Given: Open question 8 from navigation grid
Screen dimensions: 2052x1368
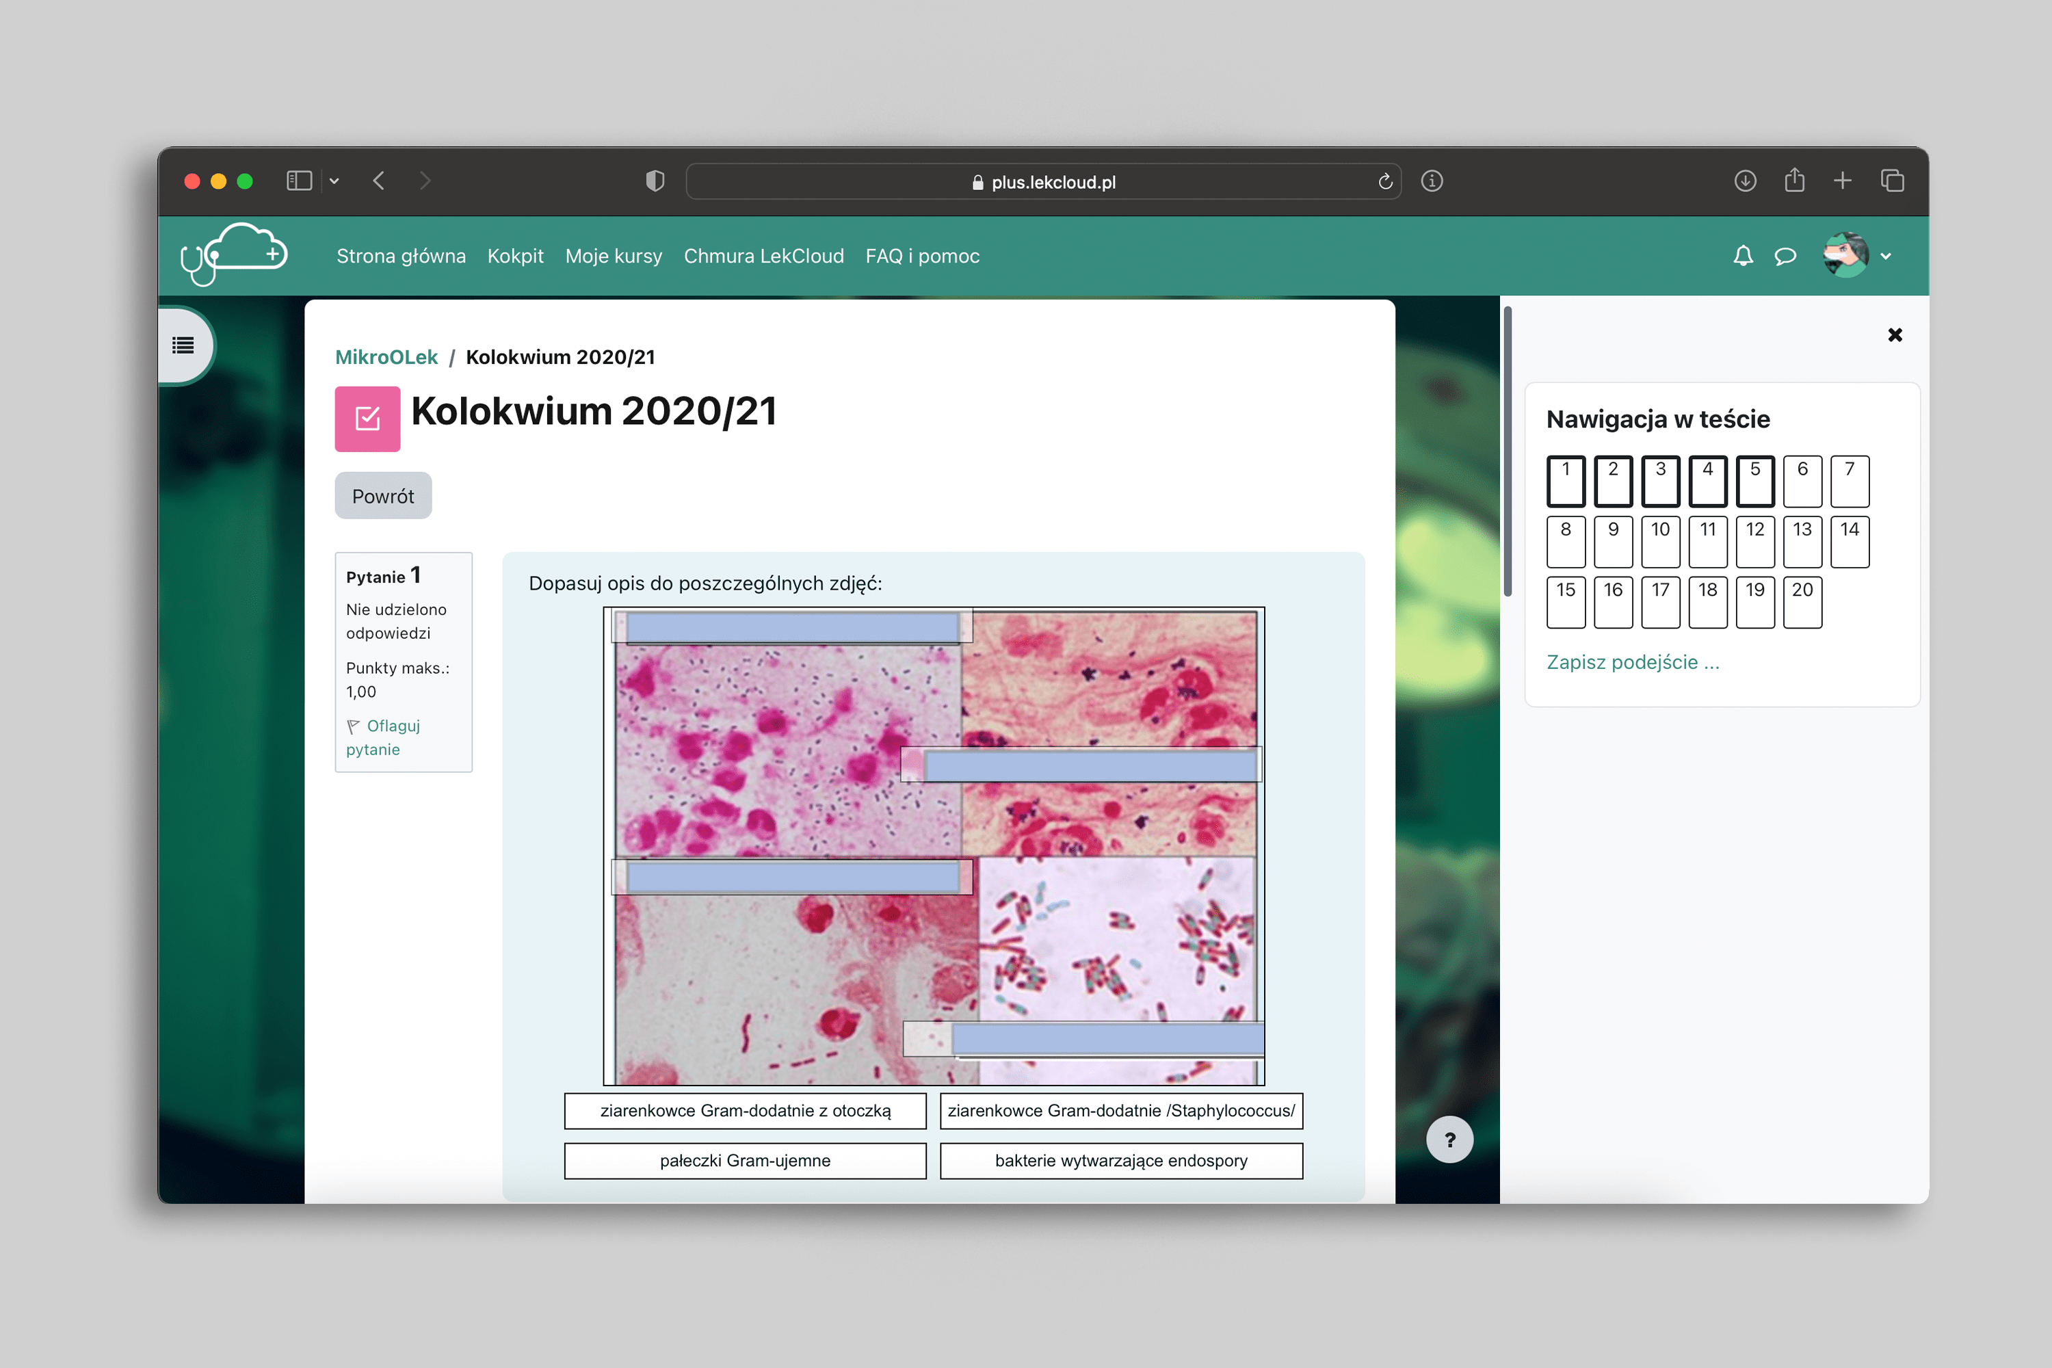Looking at the screenshot, I should (1566, 542).
